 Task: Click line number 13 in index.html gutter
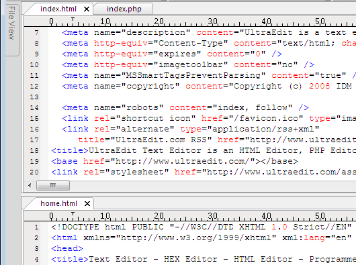tap(34, 97)
